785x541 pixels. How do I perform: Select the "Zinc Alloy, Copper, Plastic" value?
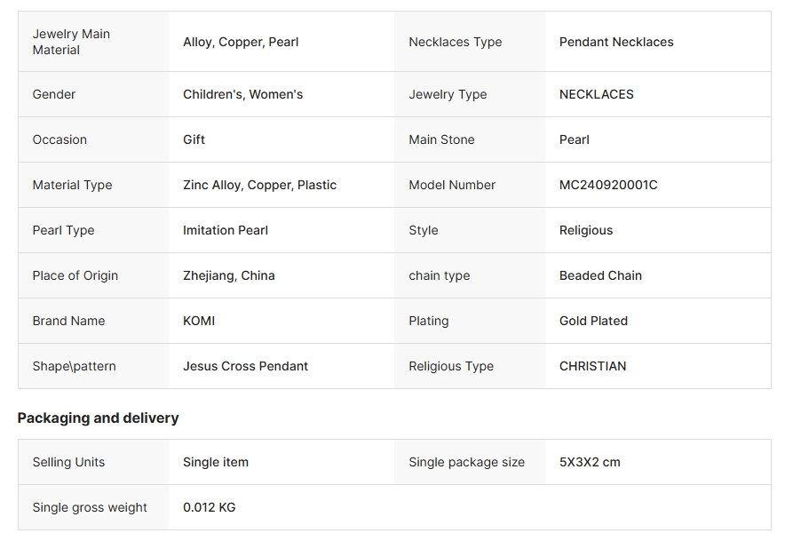(x=259, y=185)
